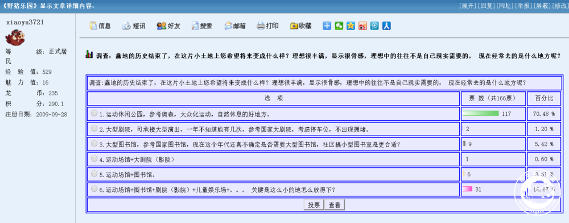
Task: Click the pink bar with 31 votes
Action: [x=467, y=189]
